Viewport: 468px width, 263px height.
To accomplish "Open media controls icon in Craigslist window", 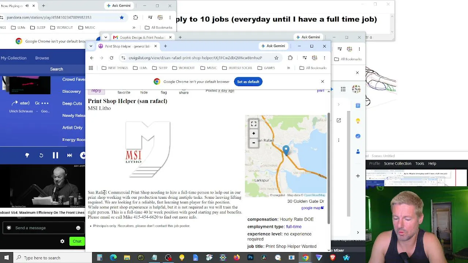I will 304,58.
